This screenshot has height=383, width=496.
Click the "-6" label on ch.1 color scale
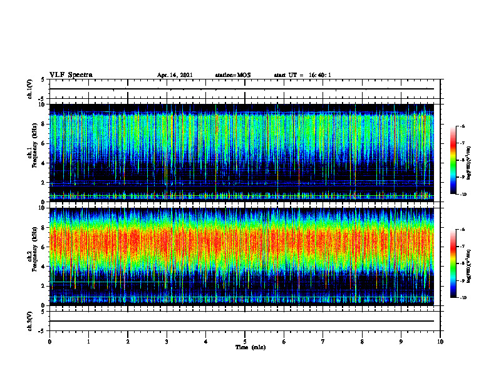point(462,126)
